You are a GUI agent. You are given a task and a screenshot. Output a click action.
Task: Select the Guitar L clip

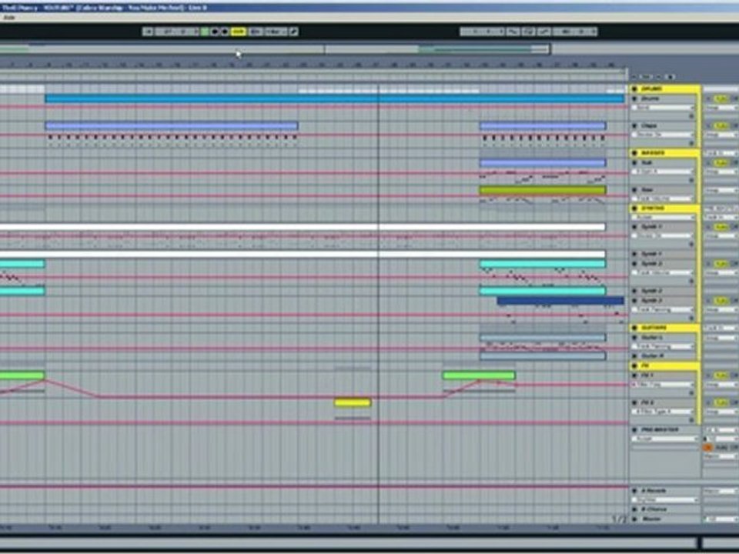(x=543, y=338)
